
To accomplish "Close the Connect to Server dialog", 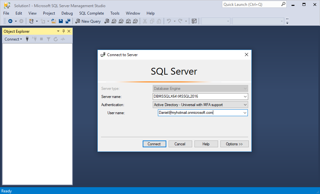I will (x=246, y=55).
